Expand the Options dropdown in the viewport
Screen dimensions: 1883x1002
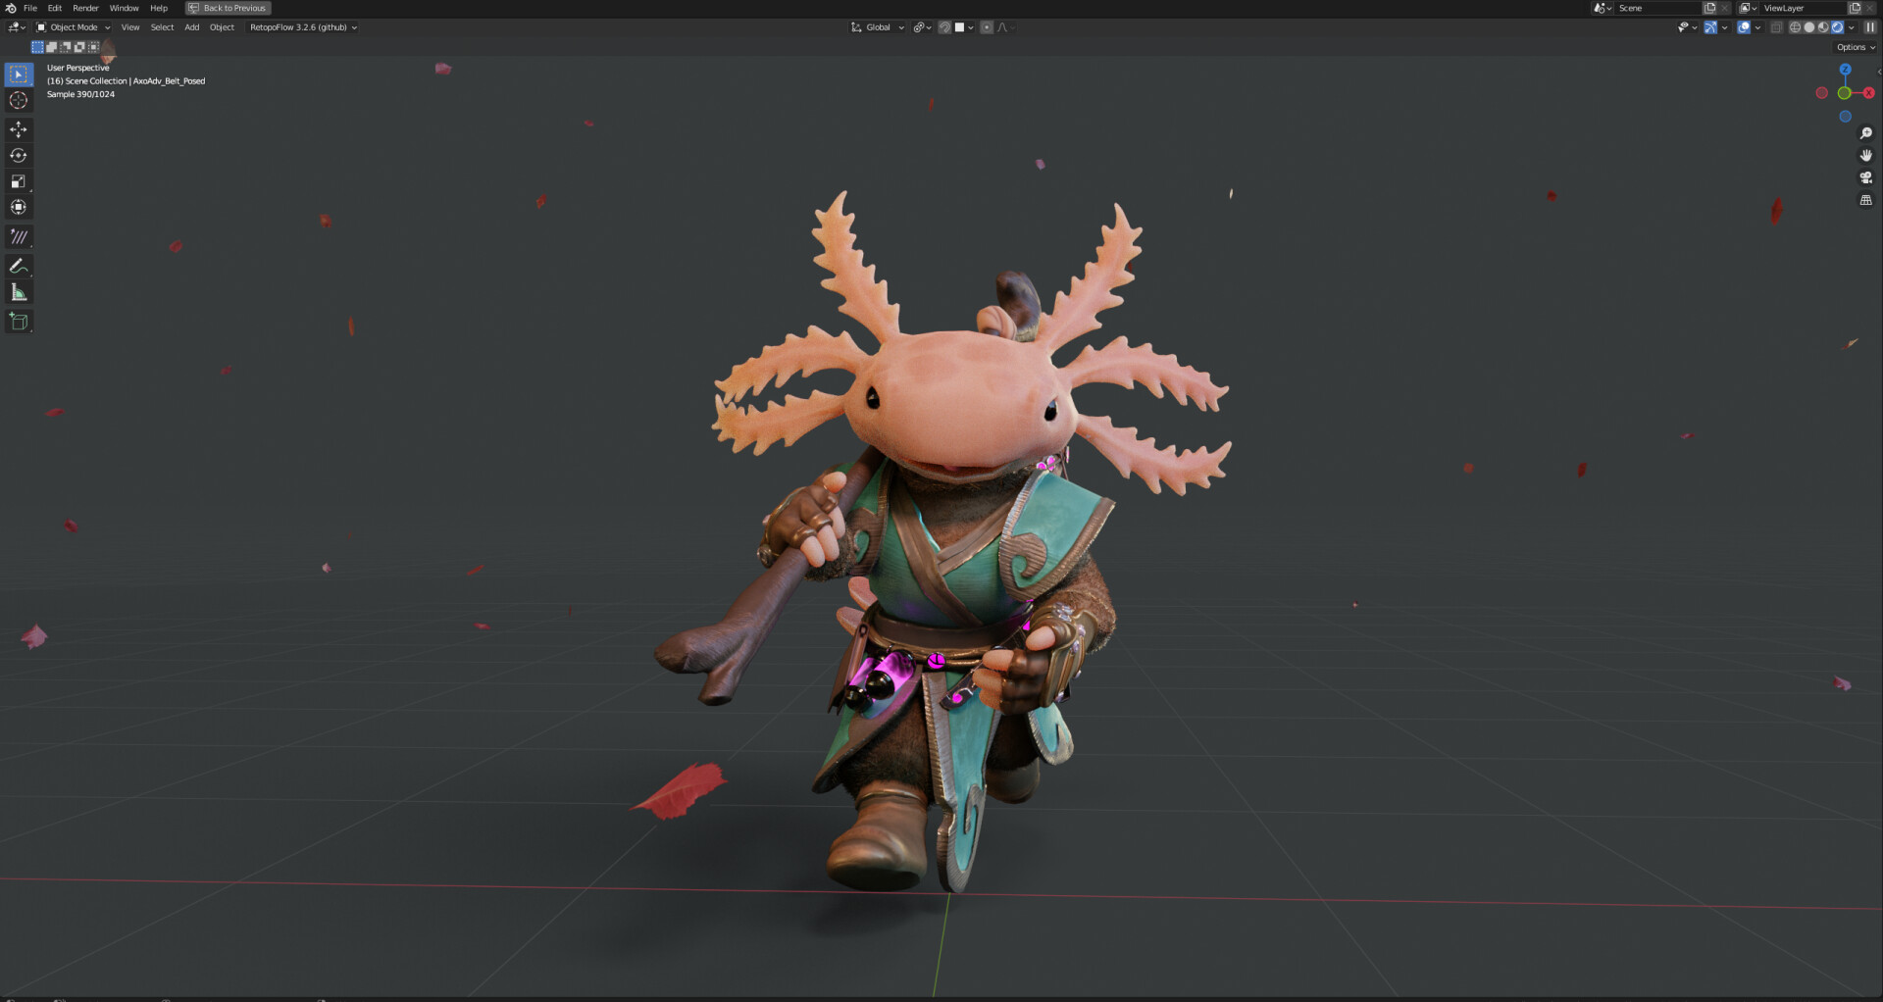pos(1852,46)
